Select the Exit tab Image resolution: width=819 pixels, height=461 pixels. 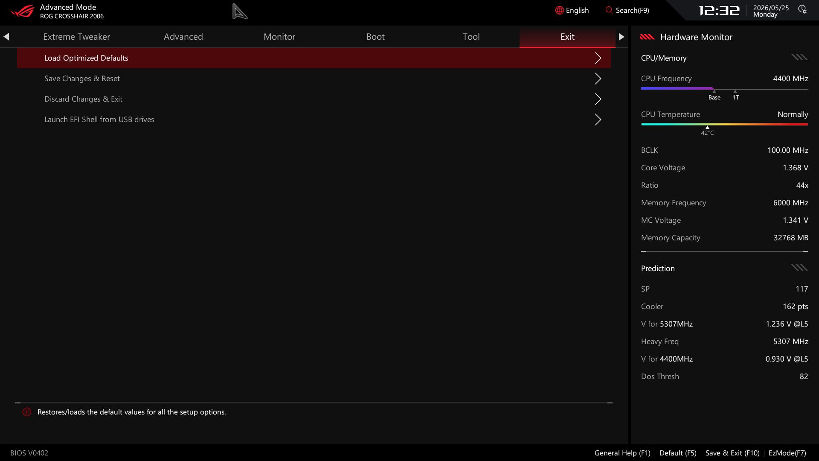point(567,37)
